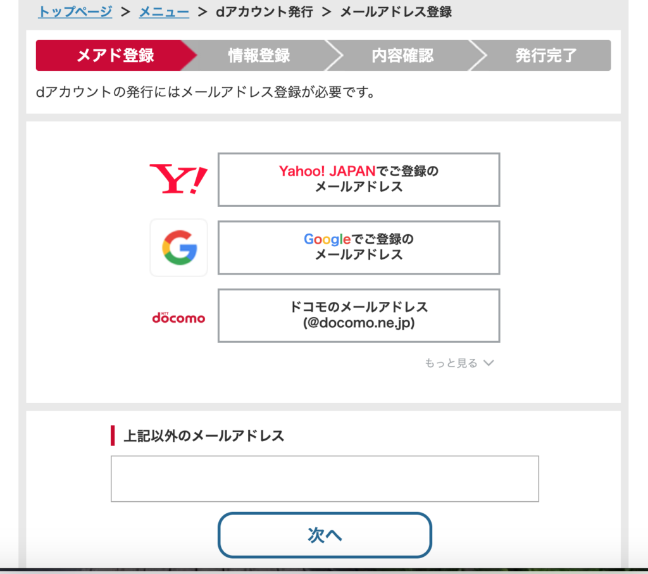The image size is (648, 574).
Task: Select the 情報登録 step tab
Action: click(x=259, y=56)
